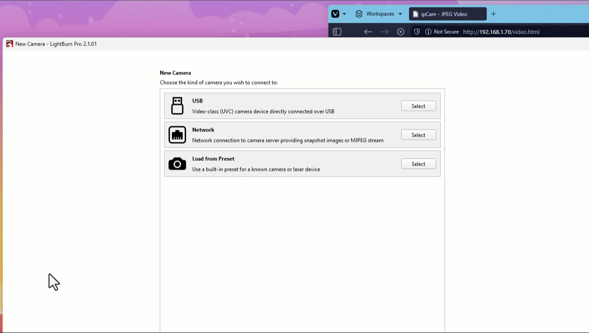
Task: Open the Workspaces dropdown
Action: [379, 14]
